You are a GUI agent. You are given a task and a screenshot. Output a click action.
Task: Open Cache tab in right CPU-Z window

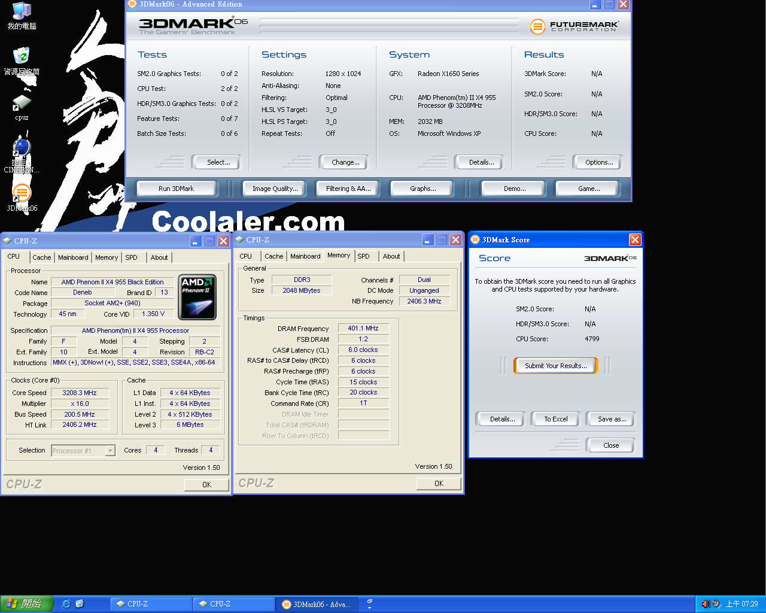pyautogui.click(x=274, y=256)
